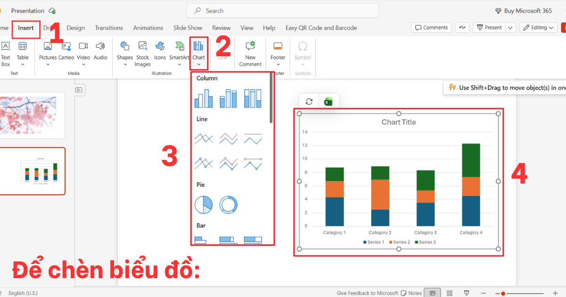
Task: Click the Chart button in ribbon
Action: coord(199,54)
